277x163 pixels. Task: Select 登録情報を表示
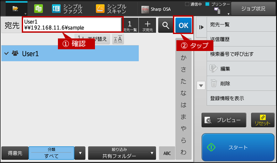coord(241,98)
